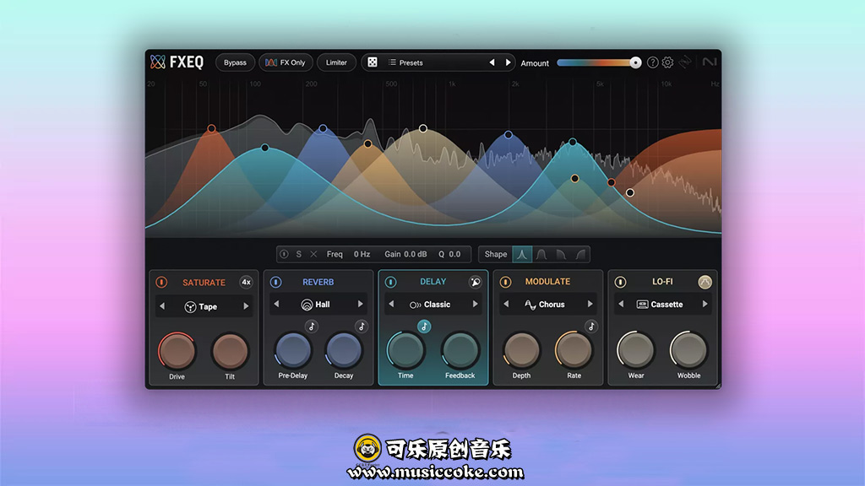Select the LO-FI module title
Screen dimensions: 865x486
[662, 282]
